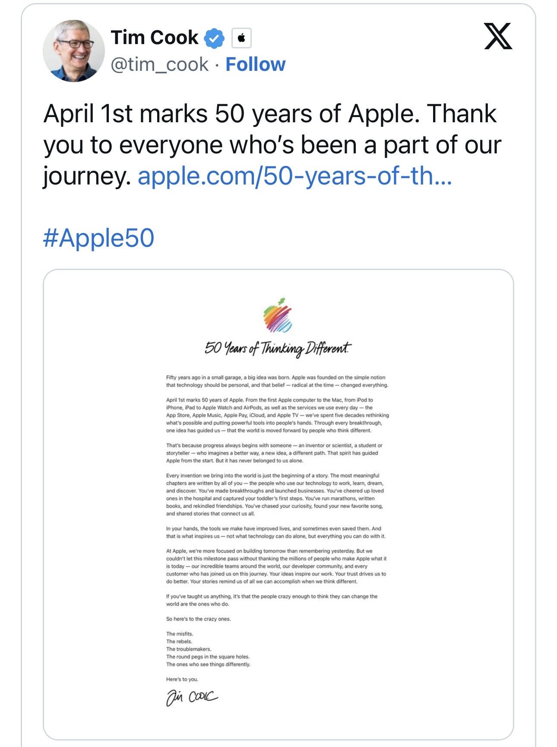Viewport: 557px width, 747px height.
Task: Click the blue verified checkmark badge
Action: [x=214, y=38]
